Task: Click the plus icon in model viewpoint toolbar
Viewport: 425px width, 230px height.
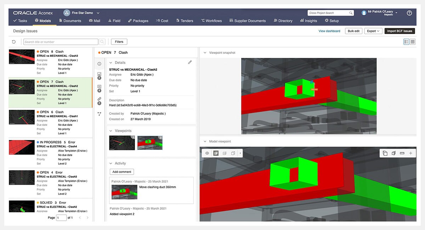Action: [410, 153]
